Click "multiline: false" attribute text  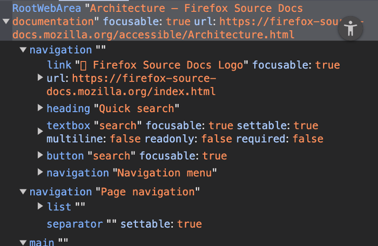pos(93,139)
